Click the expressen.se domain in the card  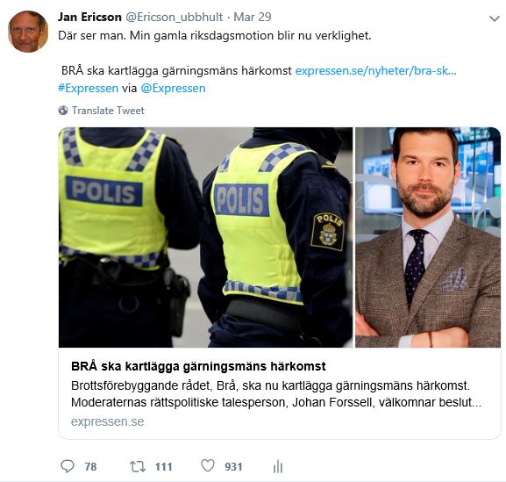click(108, 421)
